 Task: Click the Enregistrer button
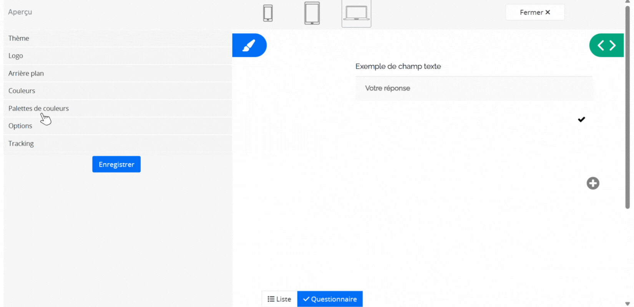click(116, 164)
